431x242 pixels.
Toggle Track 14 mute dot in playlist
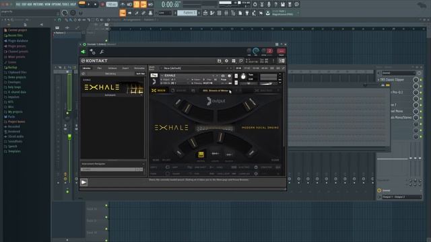[x=106, y=206]
